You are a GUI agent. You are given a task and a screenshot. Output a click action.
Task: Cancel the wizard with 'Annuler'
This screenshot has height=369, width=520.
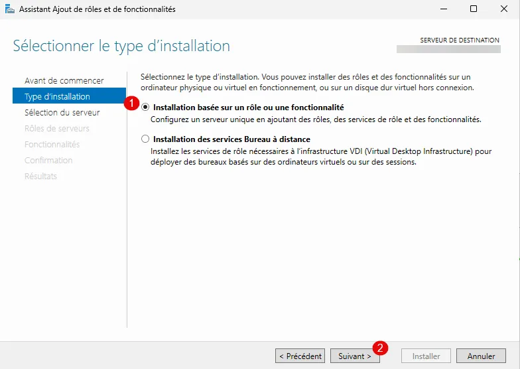(481, 356)
